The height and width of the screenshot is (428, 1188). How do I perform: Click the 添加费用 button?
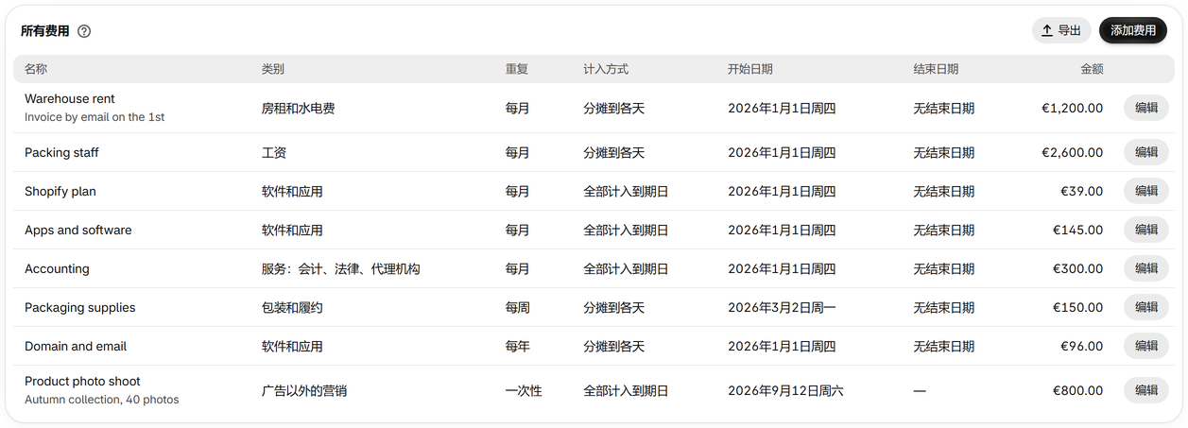point(1132,31)
